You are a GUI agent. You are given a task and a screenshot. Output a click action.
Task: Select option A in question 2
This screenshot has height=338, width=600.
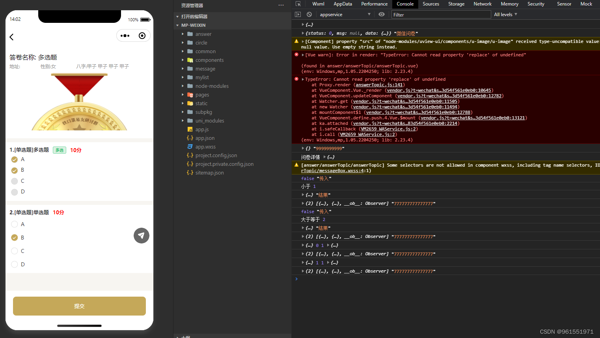pos(15,224)
